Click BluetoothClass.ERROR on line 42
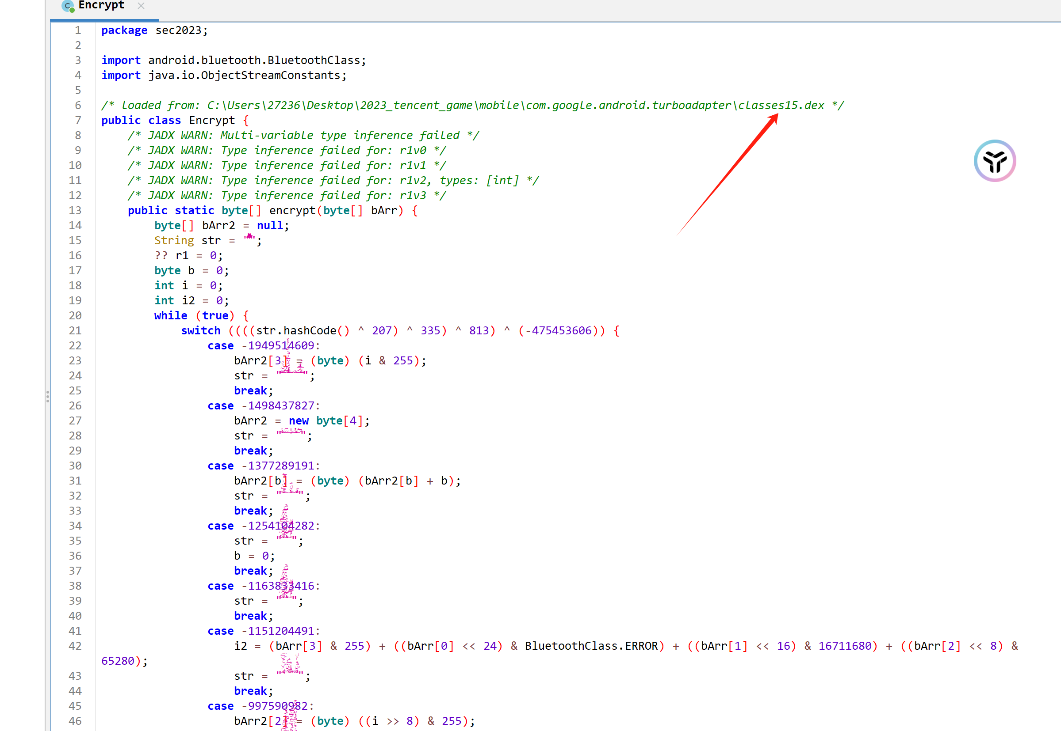This screenshot has width=1061, height=731. point(591,646)
